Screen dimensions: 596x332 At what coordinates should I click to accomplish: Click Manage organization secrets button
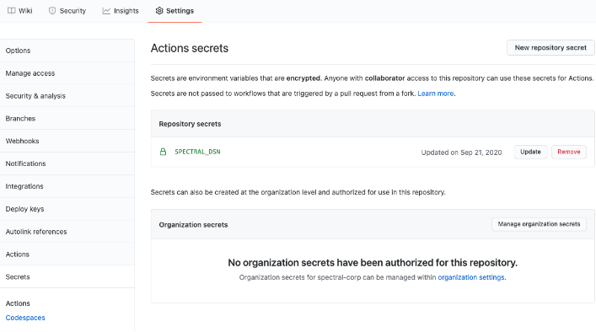(x=539, y=224)
